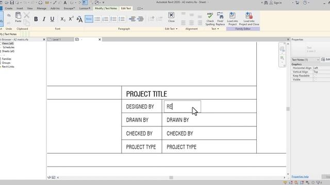Toggle Underline text formatting
The width and height of the screenshot is (330, 185).
click(52, 19)
